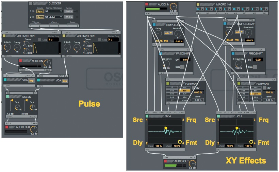The width and height of the screenshot is (279, 172).
Task: Click the MIX 2S fader handle at -3.0 dB
Action: 26,100
